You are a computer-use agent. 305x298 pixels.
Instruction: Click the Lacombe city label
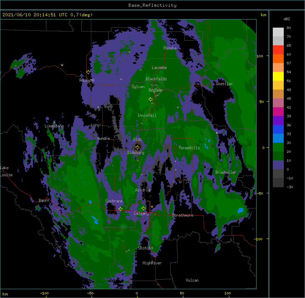159,68
